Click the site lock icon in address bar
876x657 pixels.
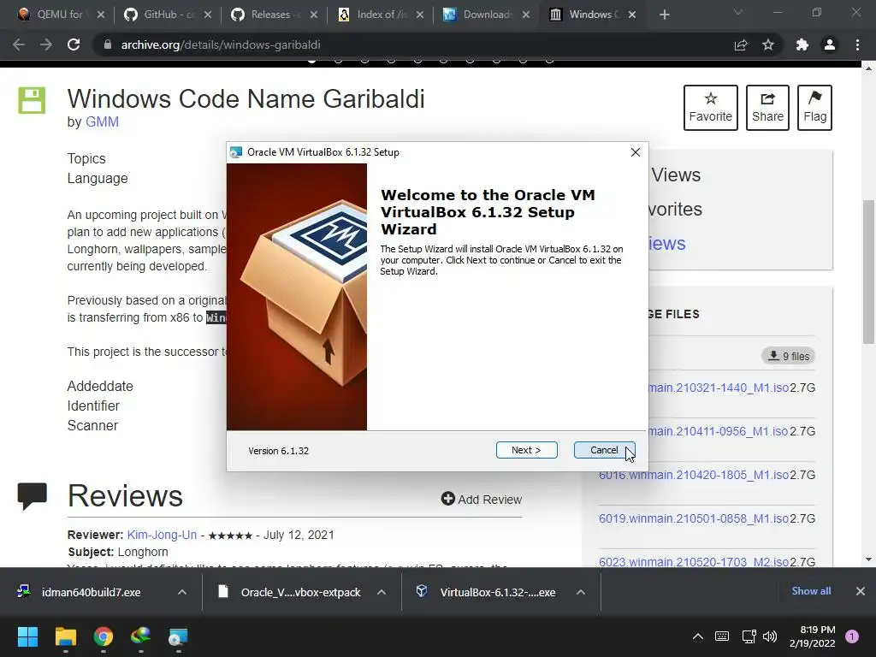(x=108, y=44)
